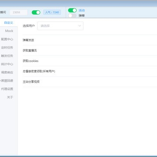This screenshot has height=157, width=157.
Task: Click the room number field showing 23058
Action: coord(18,13)
